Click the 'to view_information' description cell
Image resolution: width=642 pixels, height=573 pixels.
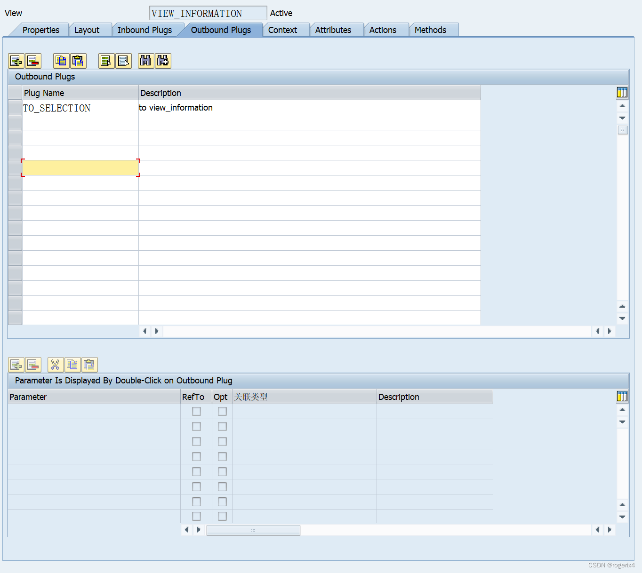tap(310, 108)
